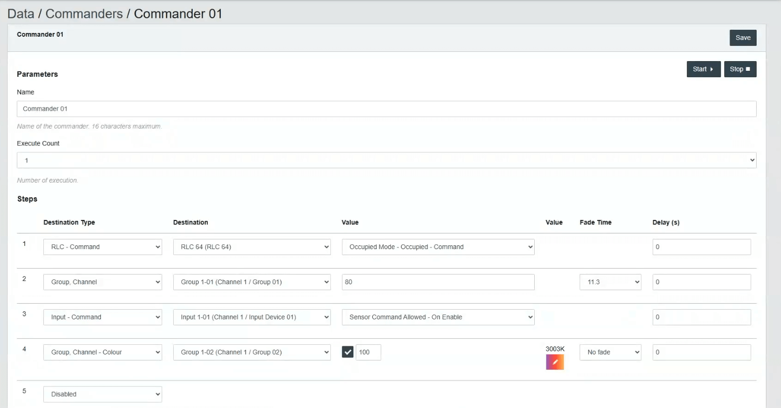Click the Parameters section heading

[x=37, y=74]
